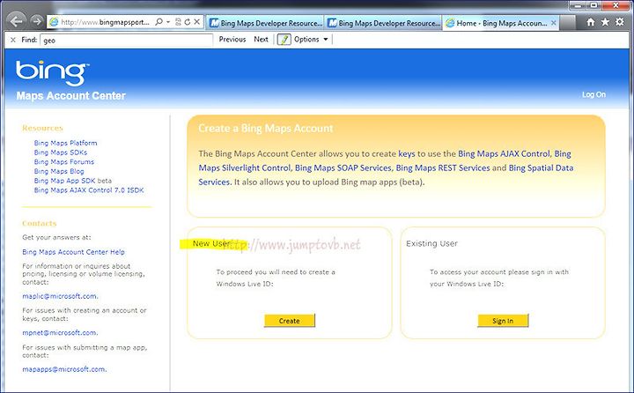
Task: Open Favorites with the star icon
Action: (x=605, y=22)
